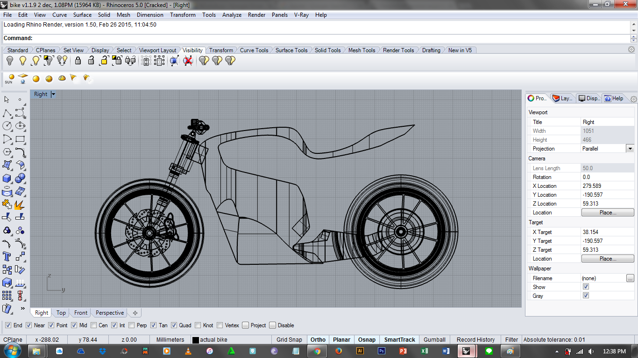Open the Projection dropdown
Image resolution: width=638 pixels, height=358 pixels.
(630, 149)
